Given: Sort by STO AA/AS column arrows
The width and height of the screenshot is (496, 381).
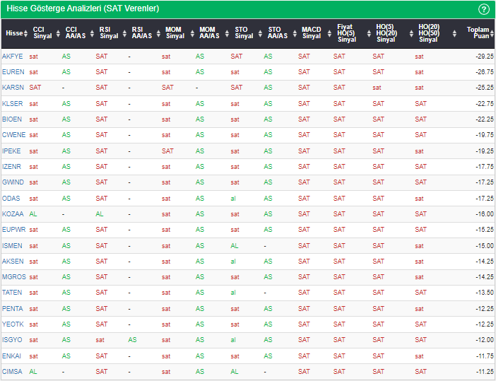Looking at the screenshot, I should pos(295,33).
